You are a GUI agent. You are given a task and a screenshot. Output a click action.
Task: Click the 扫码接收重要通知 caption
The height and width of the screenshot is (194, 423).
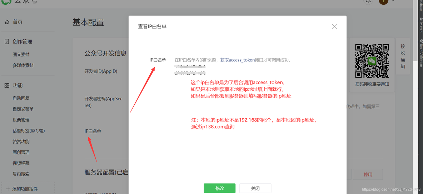point(372,84)
